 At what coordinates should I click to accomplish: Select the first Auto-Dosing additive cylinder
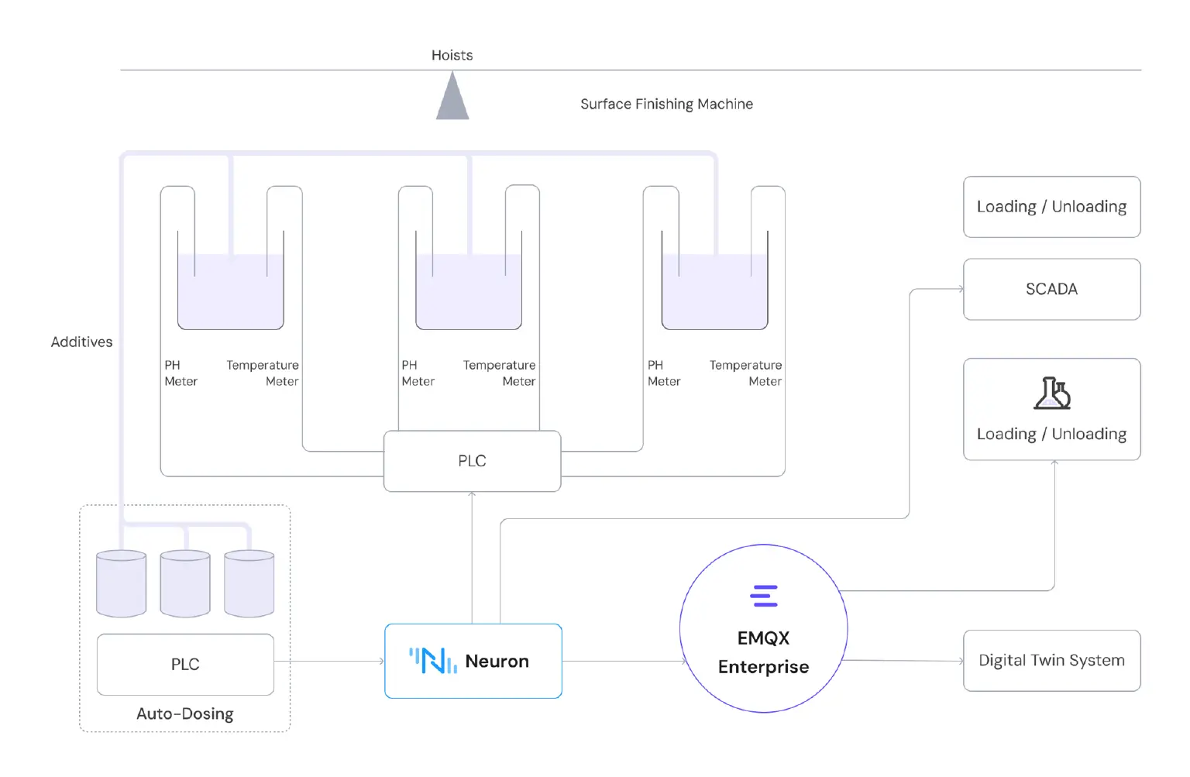pyautogui.click(x=121, y=584)
